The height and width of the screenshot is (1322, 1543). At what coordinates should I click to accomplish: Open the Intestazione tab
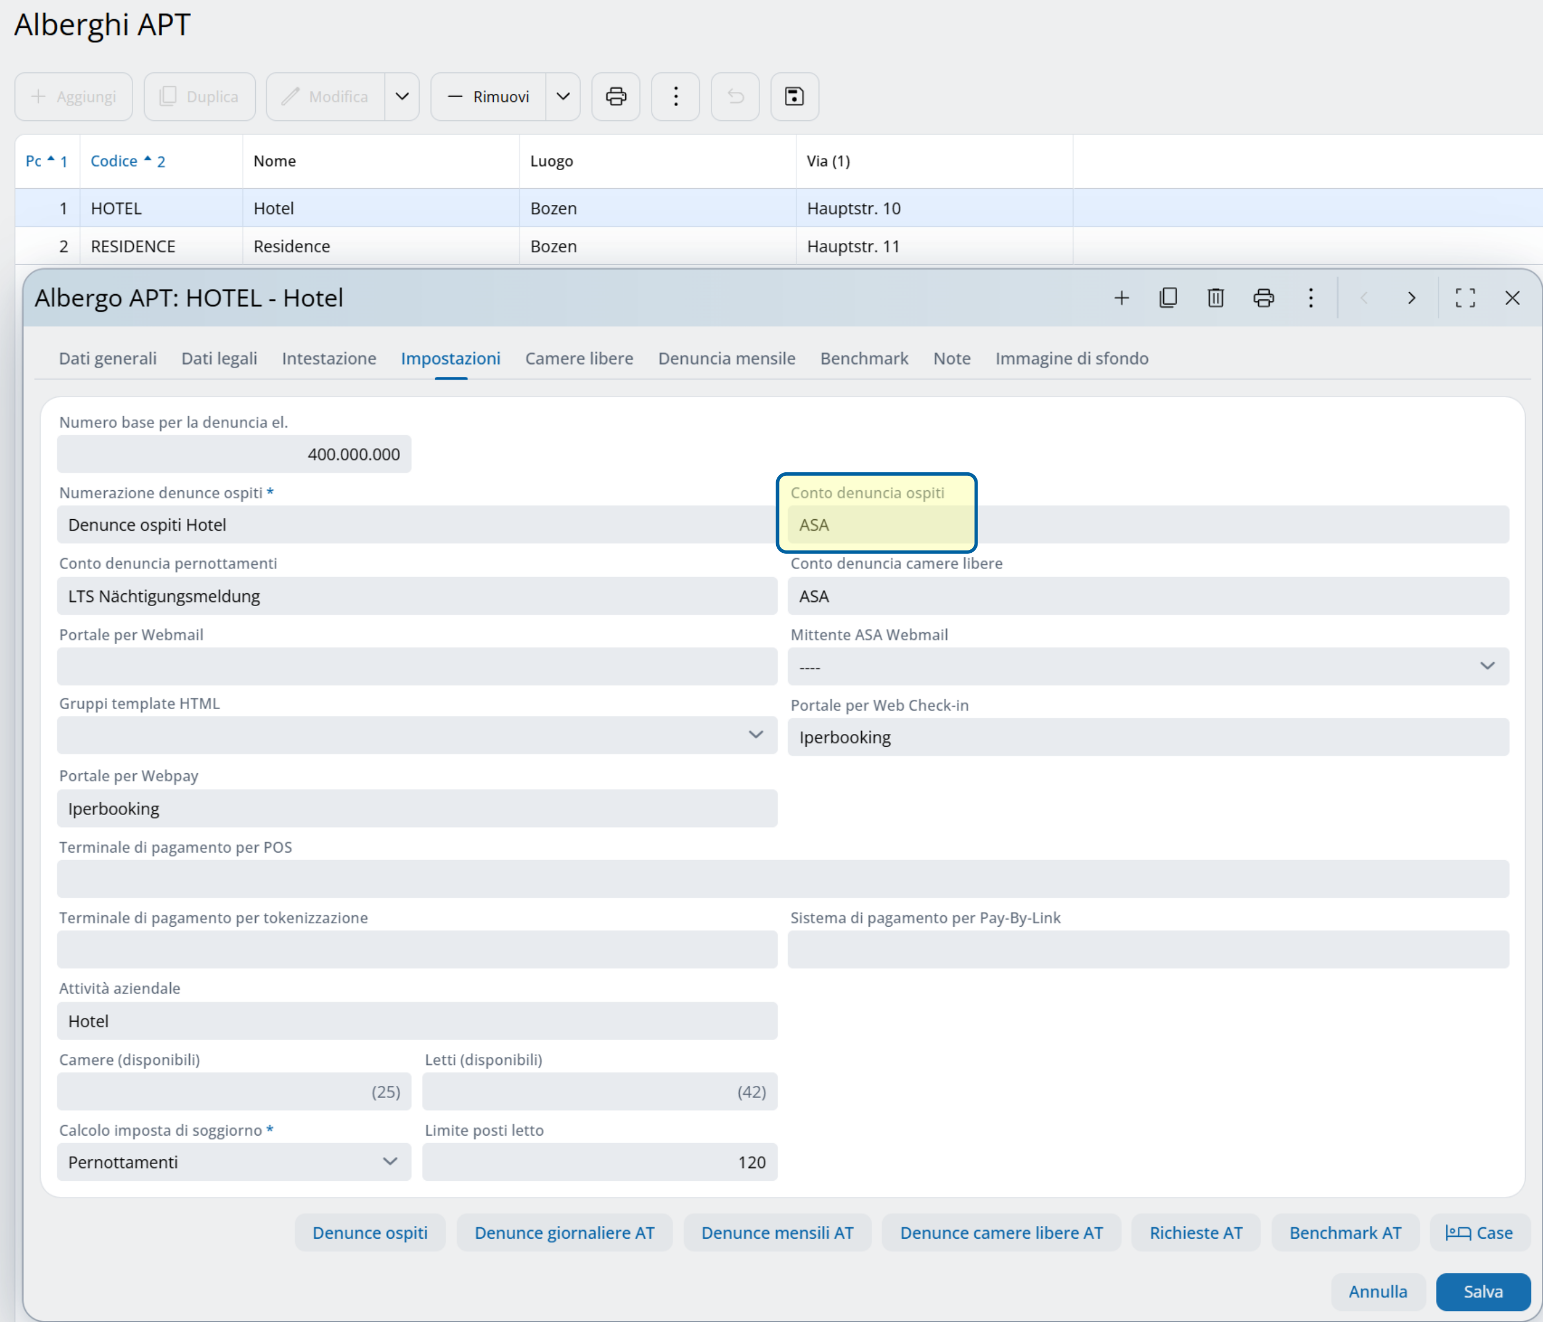(329, 358)
